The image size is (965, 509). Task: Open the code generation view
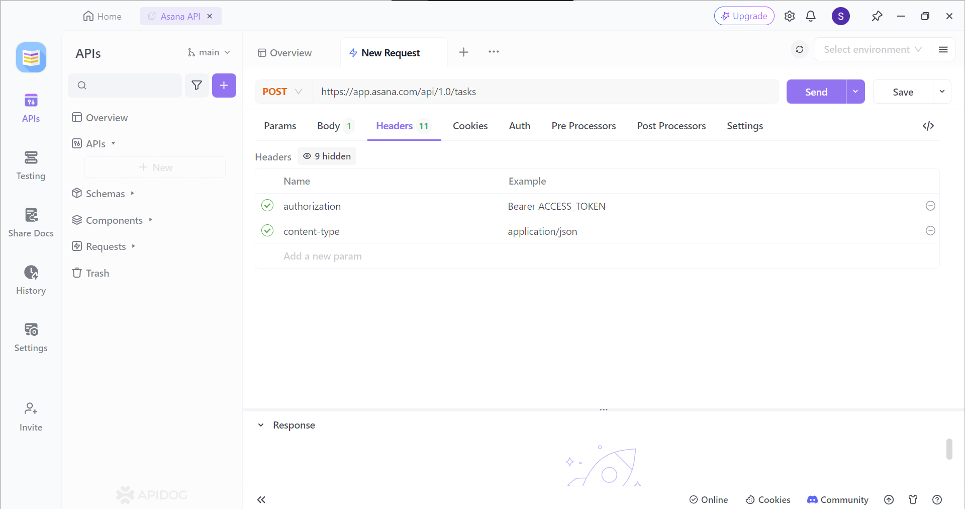(928, 126)
